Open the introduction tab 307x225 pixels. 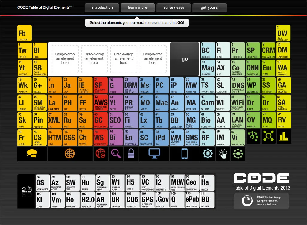102,8
